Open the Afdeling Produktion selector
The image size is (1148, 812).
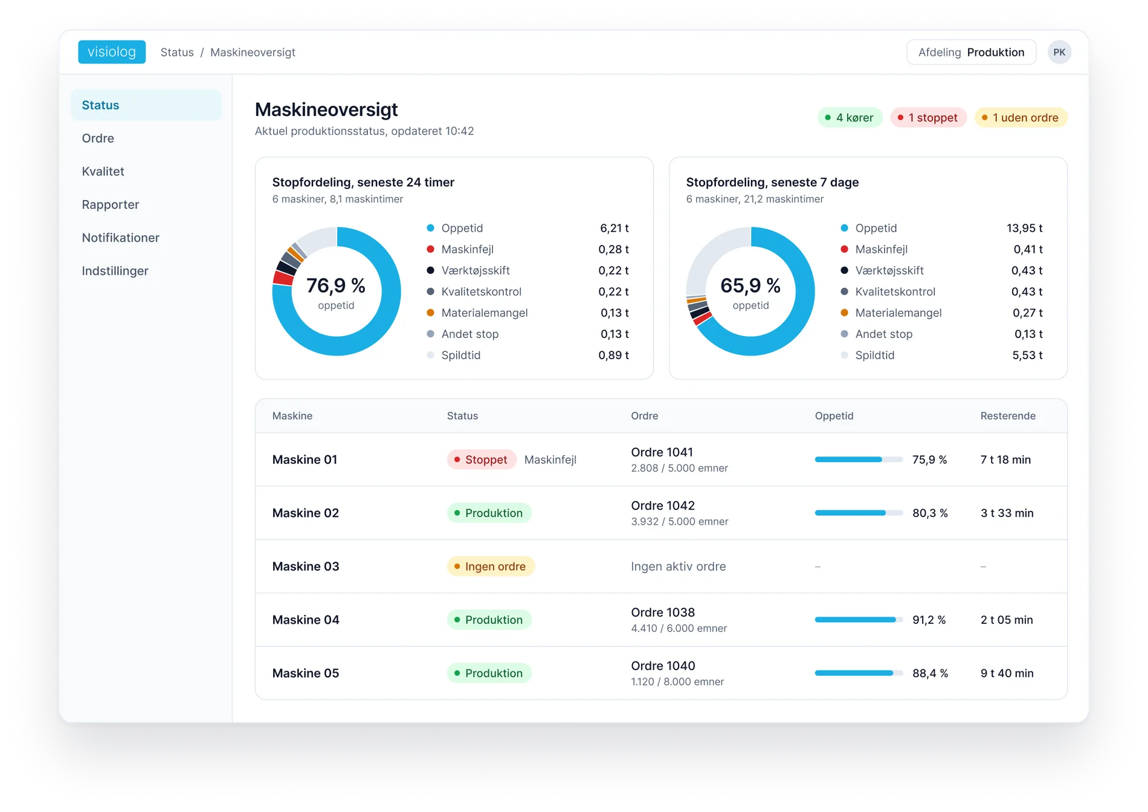971,52
